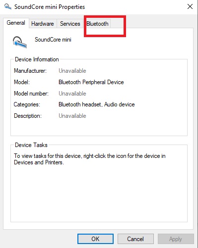Click the title bar headset icon
198x248 pixels.
pyautogui.click(x=7, y=7)
